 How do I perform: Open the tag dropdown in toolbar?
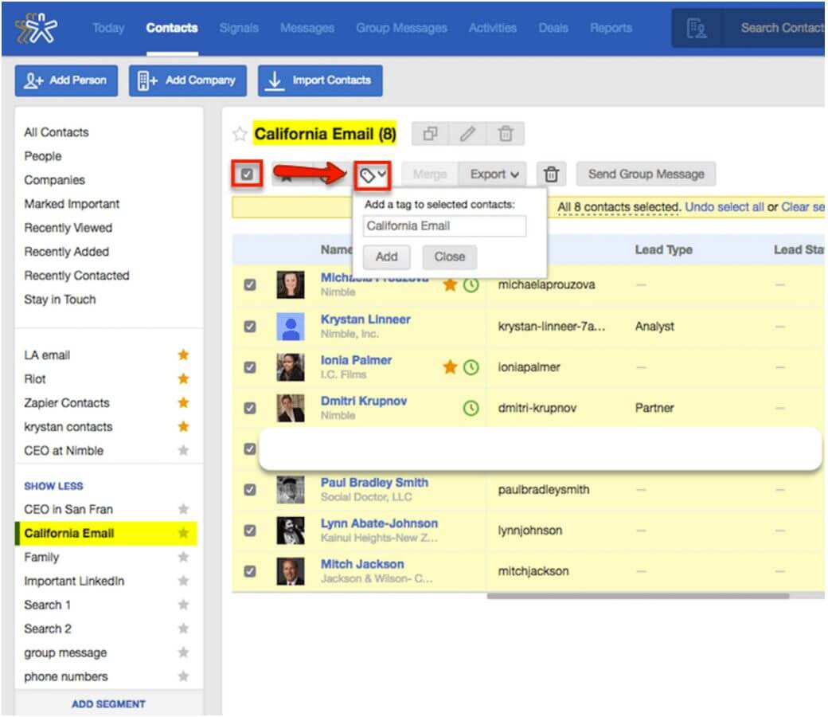373,174
